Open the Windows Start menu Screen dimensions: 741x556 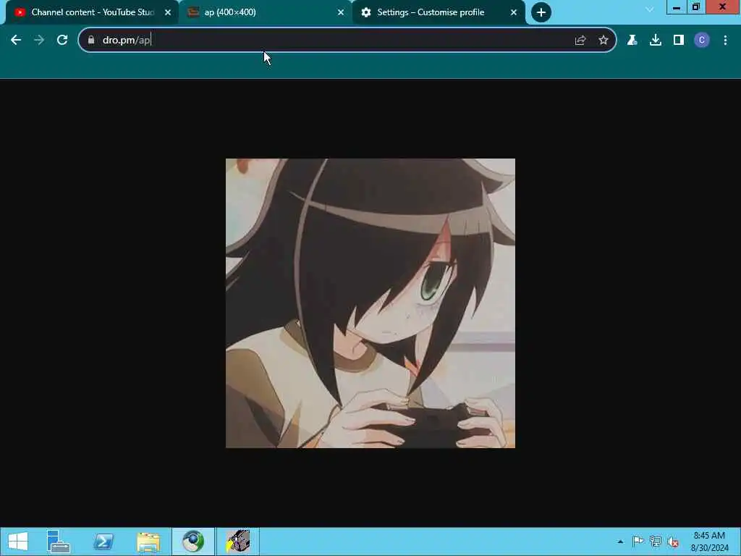point(18,542)
